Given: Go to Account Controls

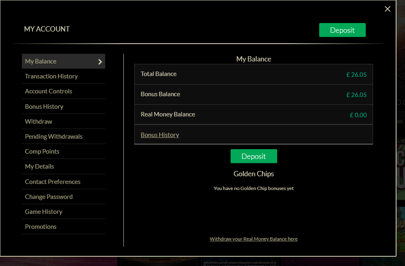Looking at the screenshot, I should [x=49, y=91].
